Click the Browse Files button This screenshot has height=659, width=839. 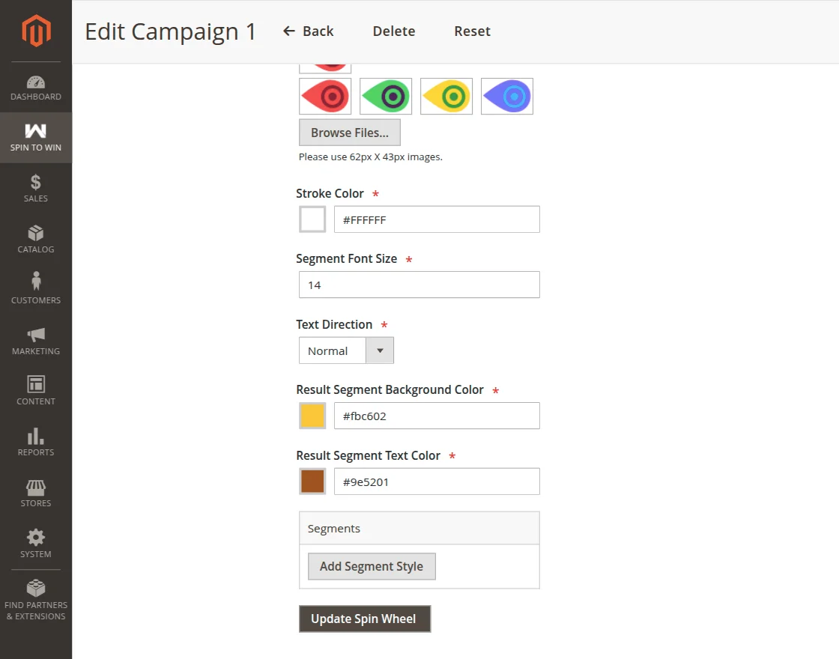point(350,133)
